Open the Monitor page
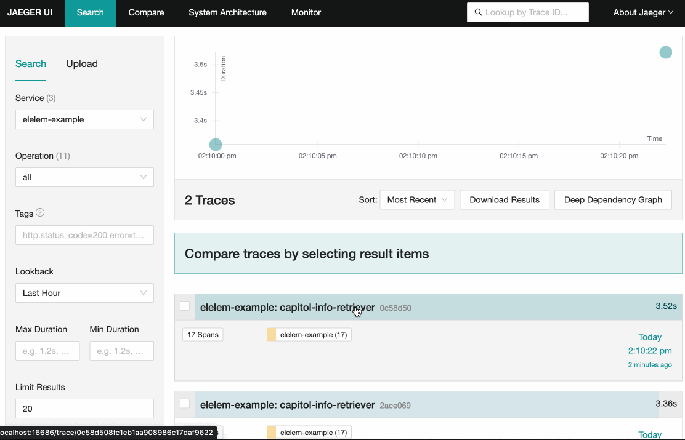 point(306,13)
